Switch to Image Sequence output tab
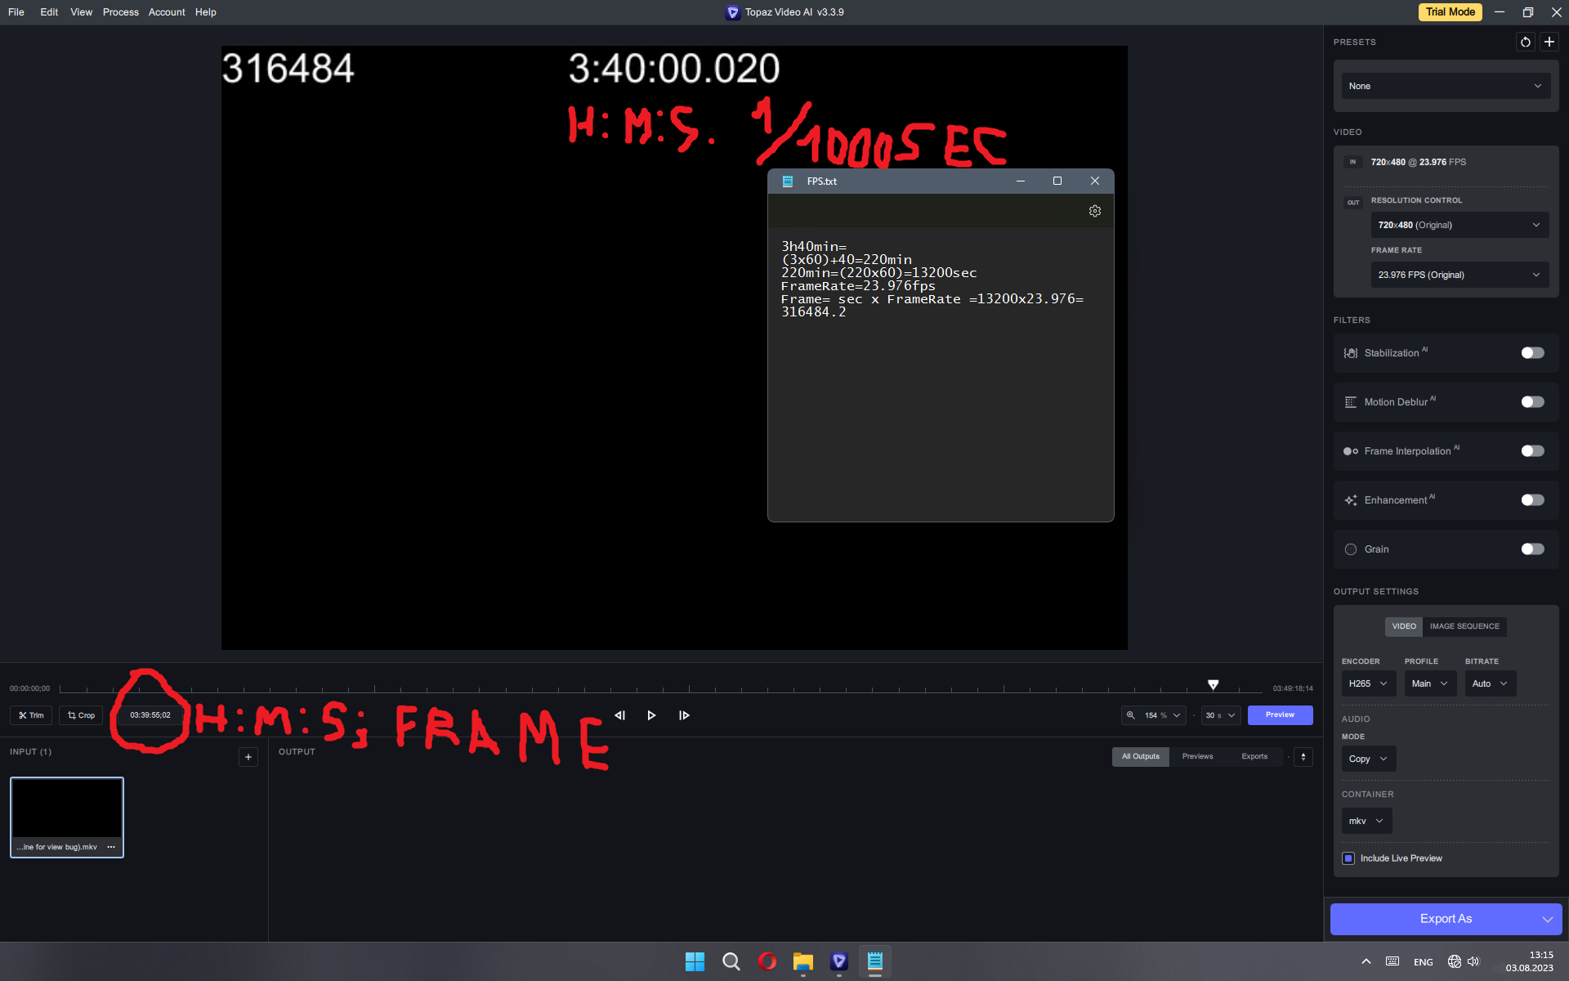The height and width of the screenshot is (981, 1569). click(1464, 626)
